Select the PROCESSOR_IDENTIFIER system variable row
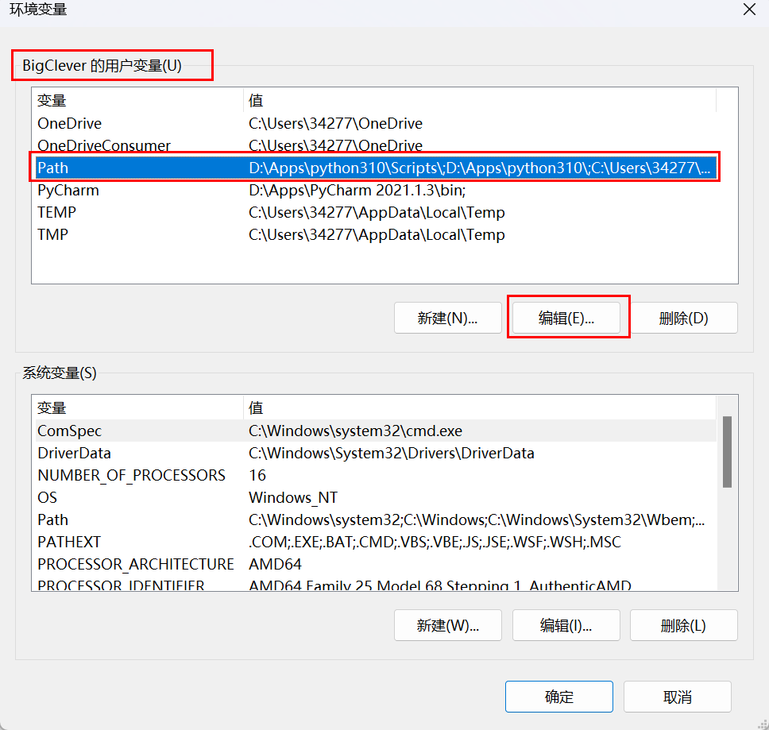 coord(376,584)
